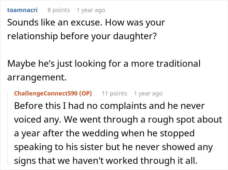Open the toamnacri user profile link
Image resolution: width=228 pixels, height=170 pixels.
click(x=22, y=10)
